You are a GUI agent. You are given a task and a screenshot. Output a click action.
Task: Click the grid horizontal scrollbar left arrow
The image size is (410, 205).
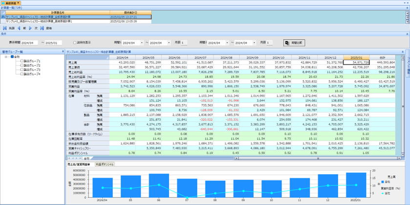(x=236, y=158)
